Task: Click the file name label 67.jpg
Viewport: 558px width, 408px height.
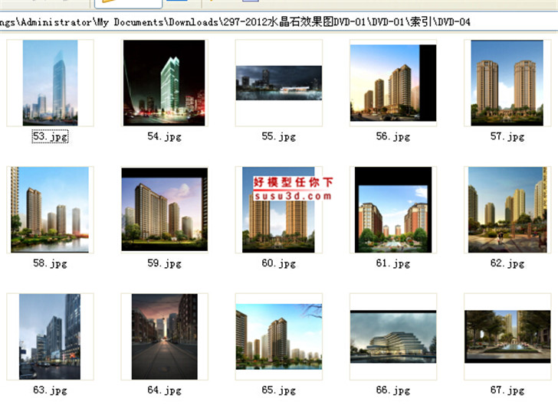Action: (507, 390)
